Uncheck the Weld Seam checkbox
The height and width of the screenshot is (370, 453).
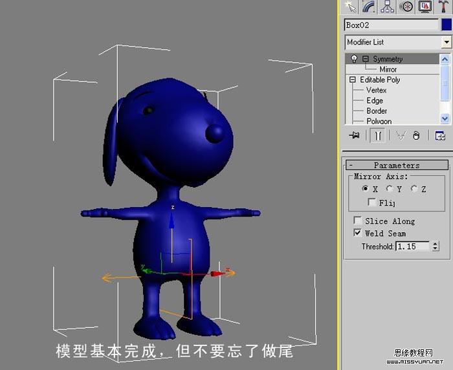(x=358, y=232)
